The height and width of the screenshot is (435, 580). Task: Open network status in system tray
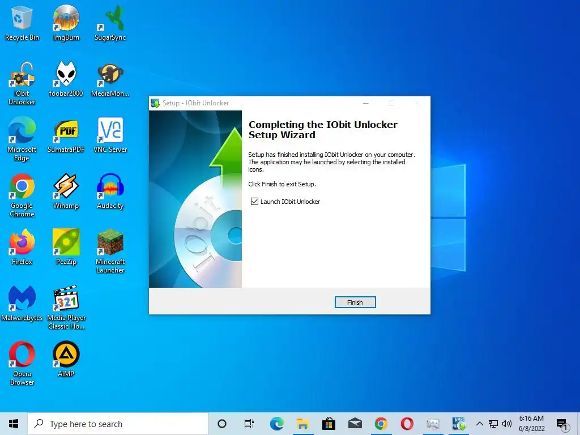[x=493, y=424]
